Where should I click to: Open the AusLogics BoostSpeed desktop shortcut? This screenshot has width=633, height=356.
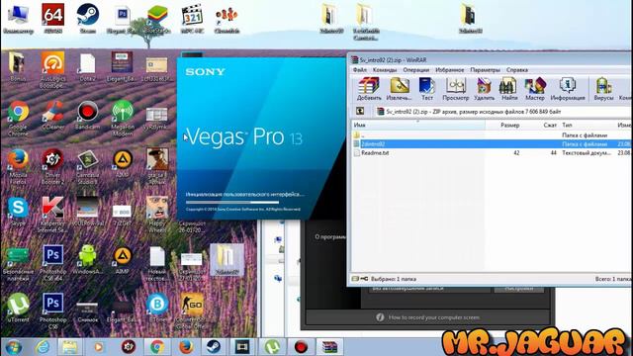(x=52, y=69)
